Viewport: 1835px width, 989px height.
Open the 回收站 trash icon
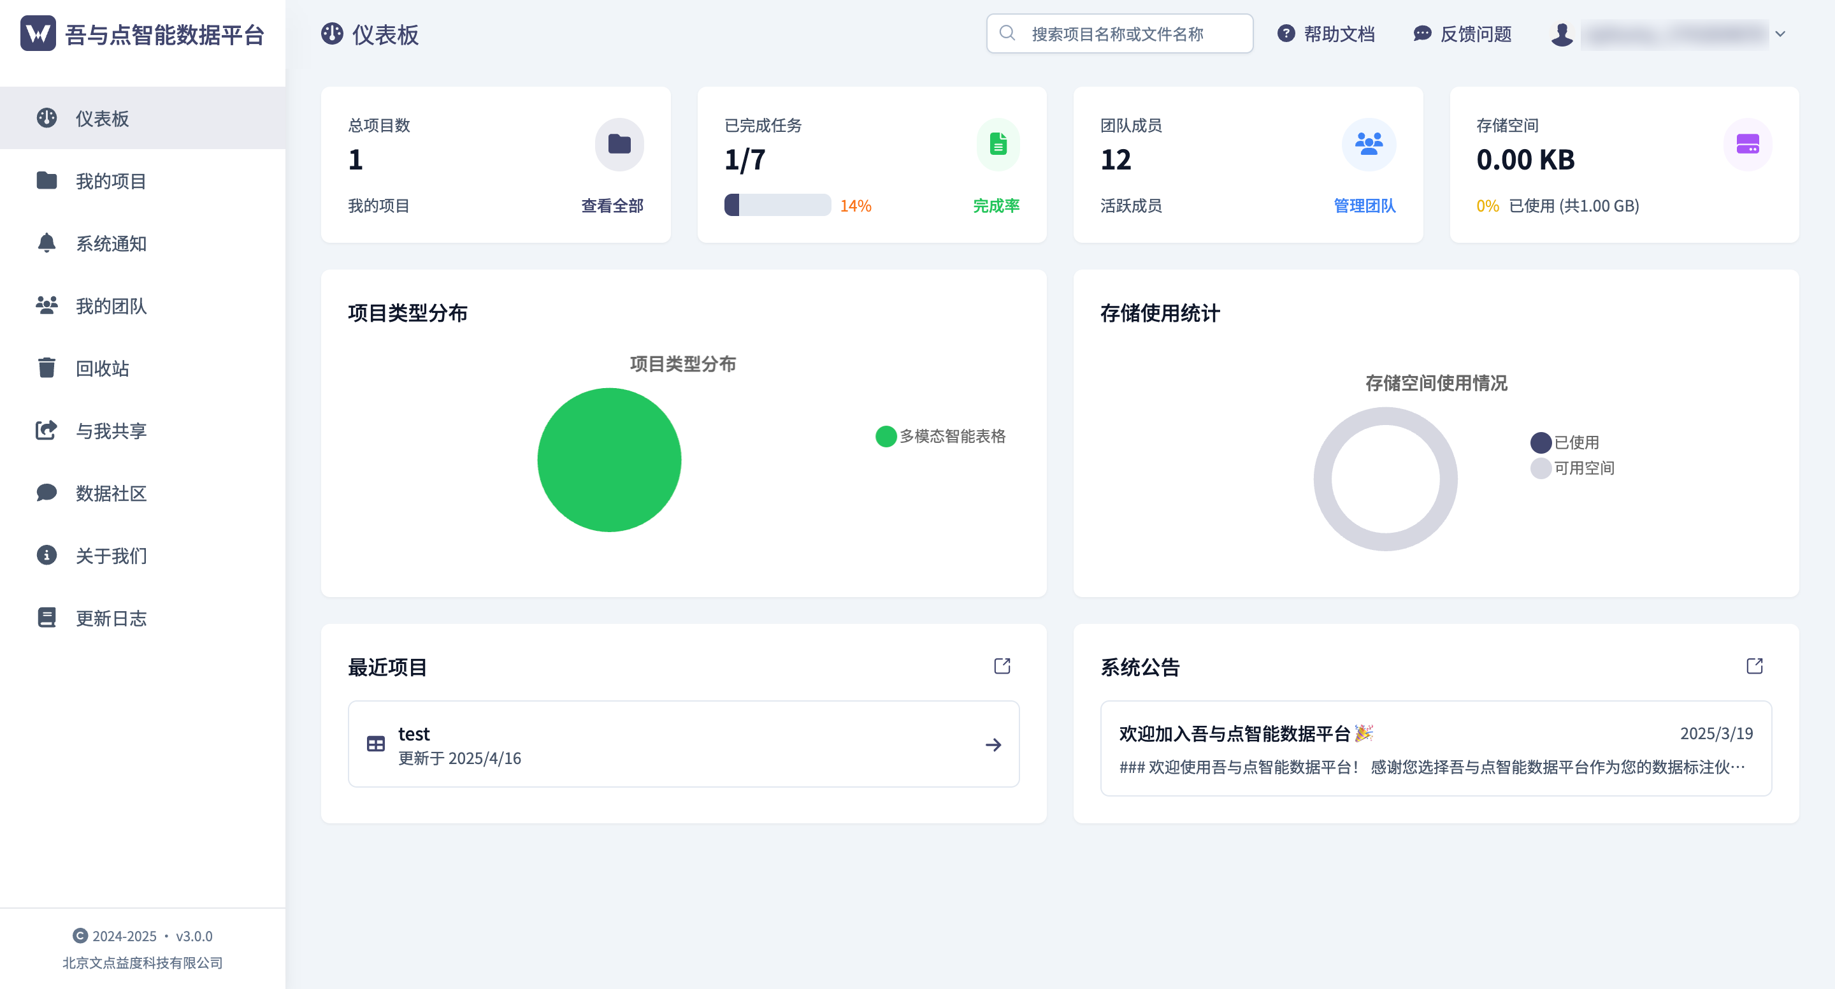[46, 368]
